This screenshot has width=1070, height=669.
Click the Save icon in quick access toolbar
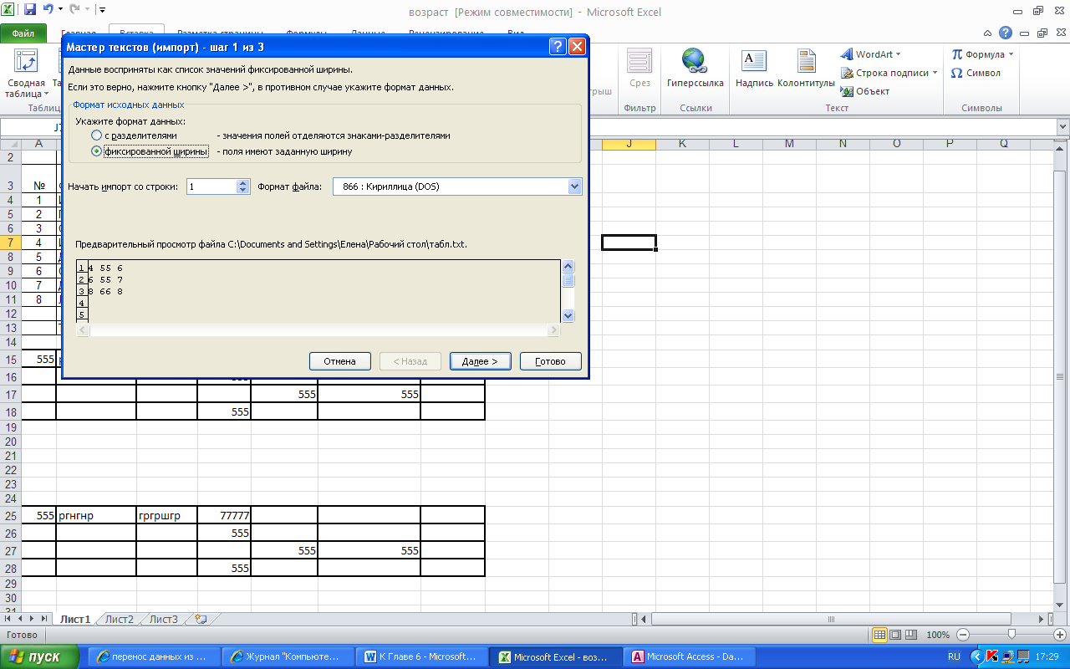[30, 11]
